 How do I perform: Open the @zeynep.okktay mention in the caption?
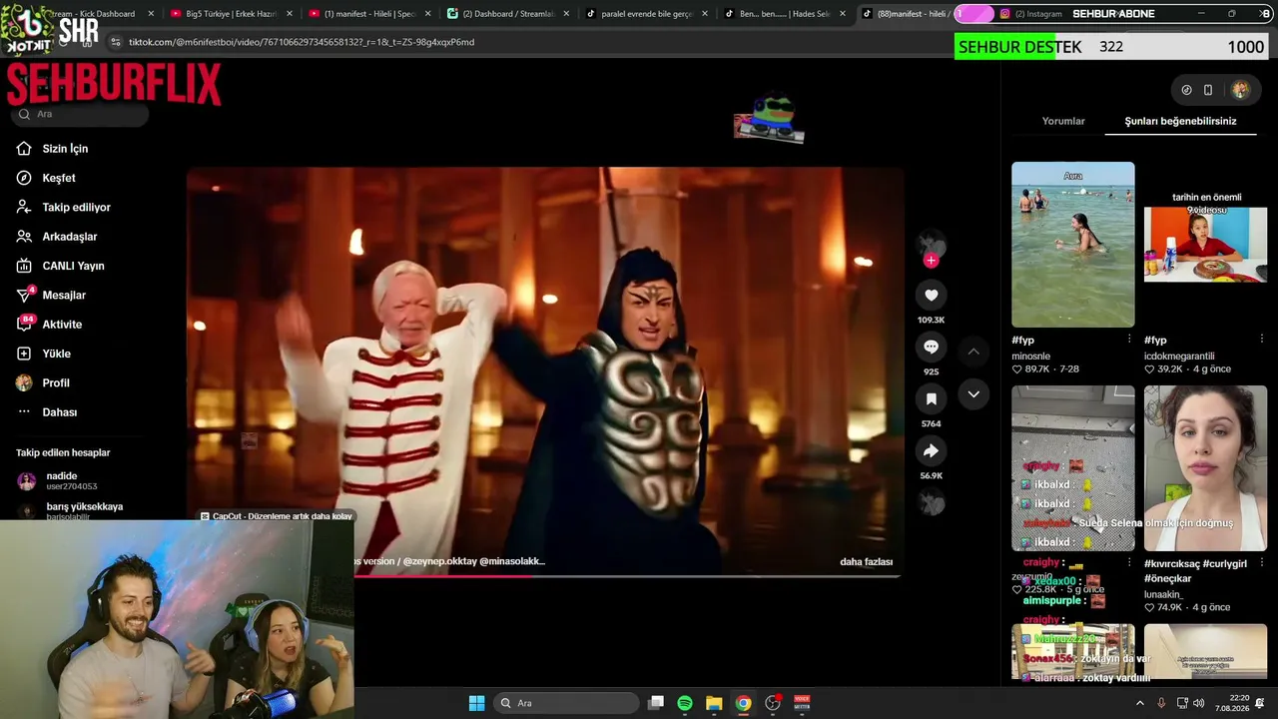click(x=439, y=561)
